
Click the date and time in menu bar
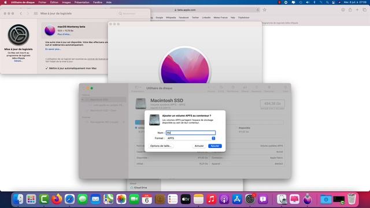point(355,2)
